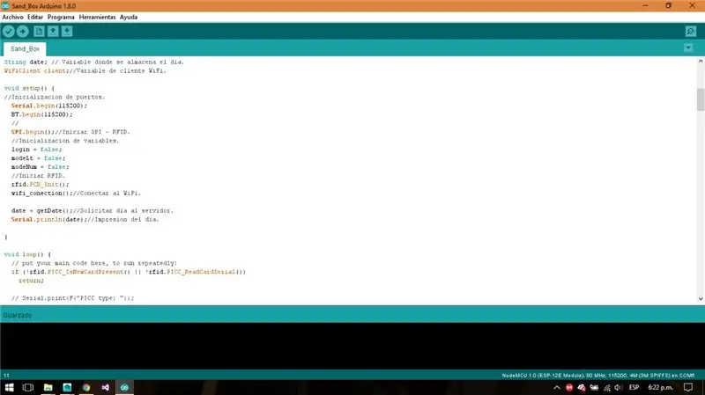Click the 'Guardado' status message
Image resolution: width=705 pixels, height=395 pixels.
(18, 316)
